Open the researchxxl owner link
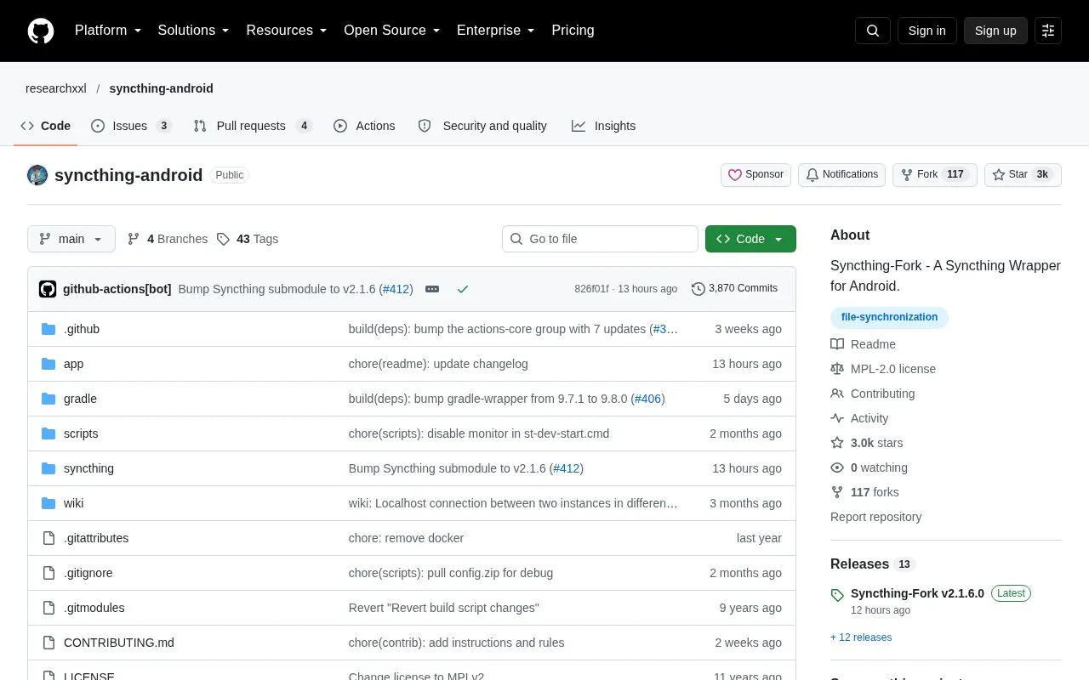This screenshot has height=680, width=1089. (x=56, y=88)
